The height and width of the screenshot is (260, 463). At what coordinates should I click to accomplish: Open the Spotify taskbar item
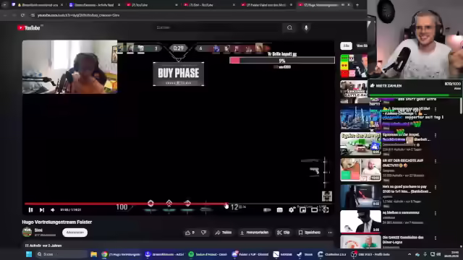coord(208,254)
